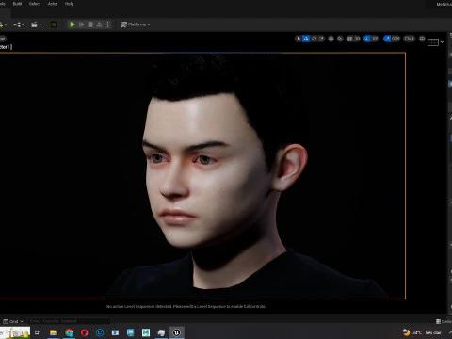
Task: Choose the Select objects mode icon
Action: [x=299, y=39]
